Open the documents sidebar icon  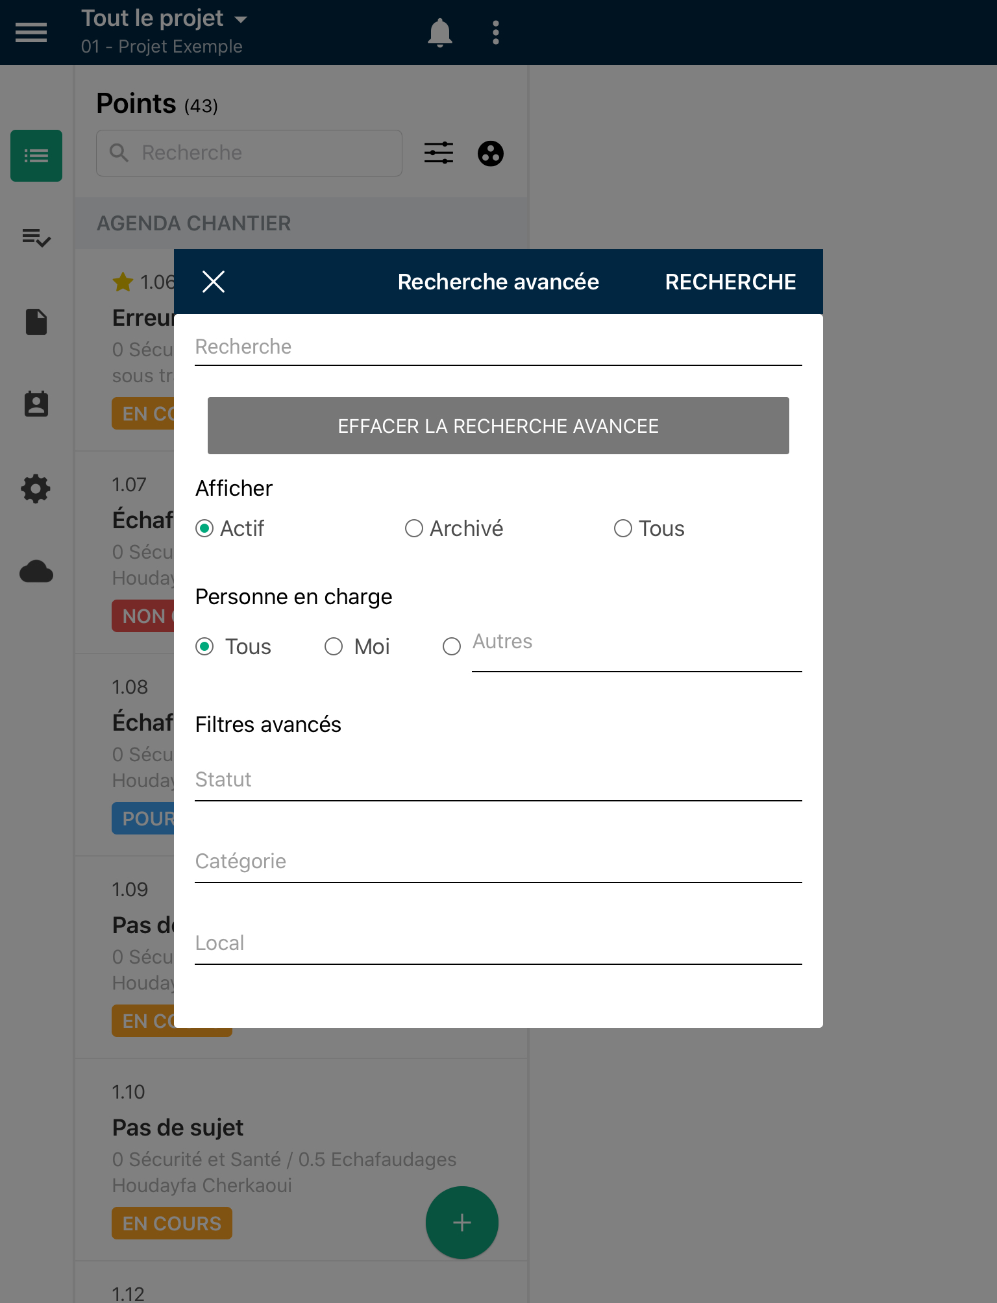pos(36,322)
